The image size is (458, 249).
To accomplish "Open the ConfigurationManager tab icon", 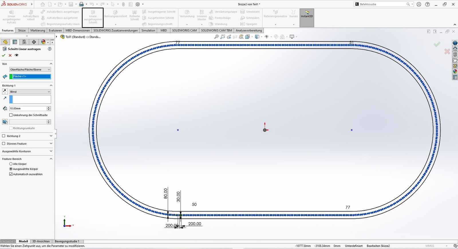I will point(24,42).
